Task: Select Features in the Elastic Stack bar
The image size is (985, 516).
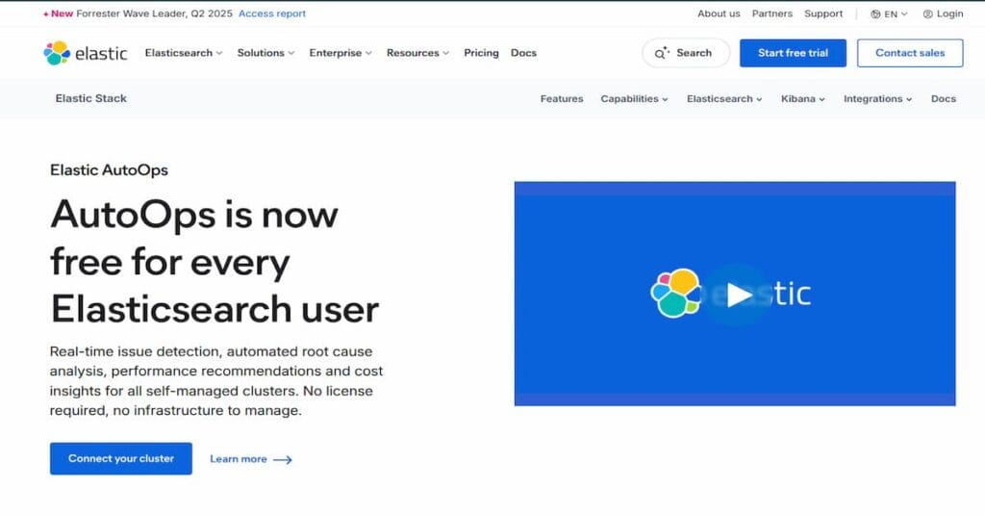Action: click(x=562, y=98)
